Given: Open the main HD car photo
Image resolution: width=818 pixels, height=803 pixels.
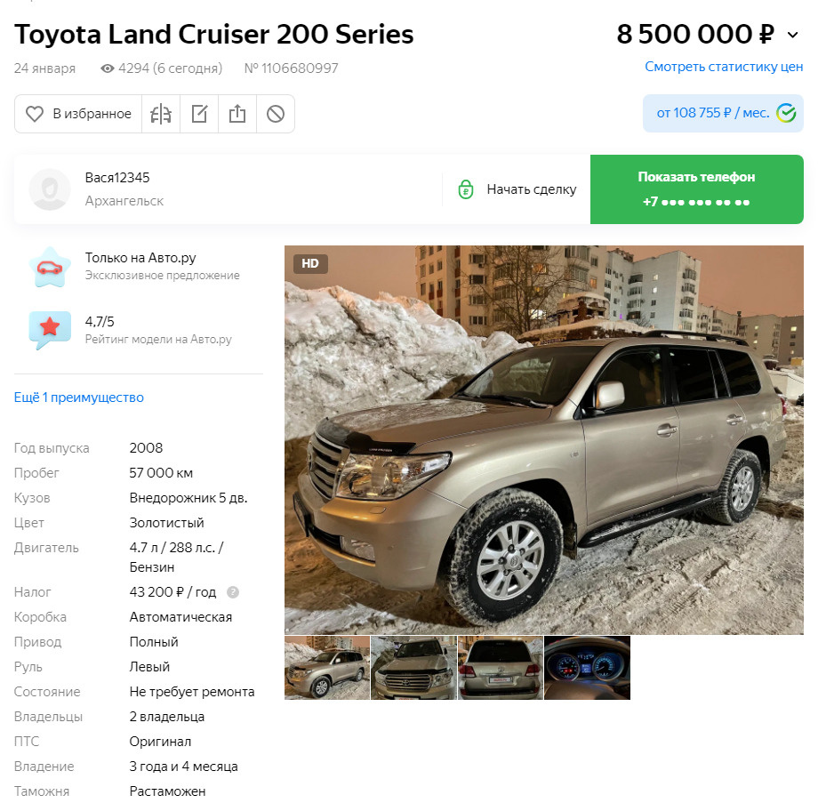Looking at the screenshot, I should (x=543, y=440).
